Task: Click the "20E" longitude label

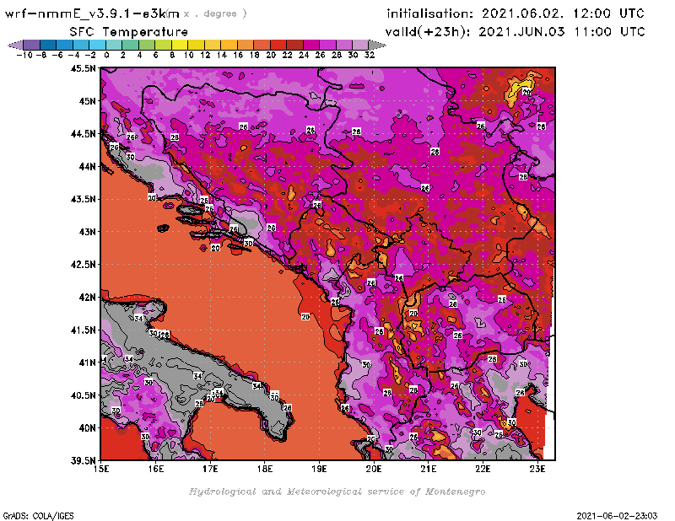Action: click(x=374, y=470)
